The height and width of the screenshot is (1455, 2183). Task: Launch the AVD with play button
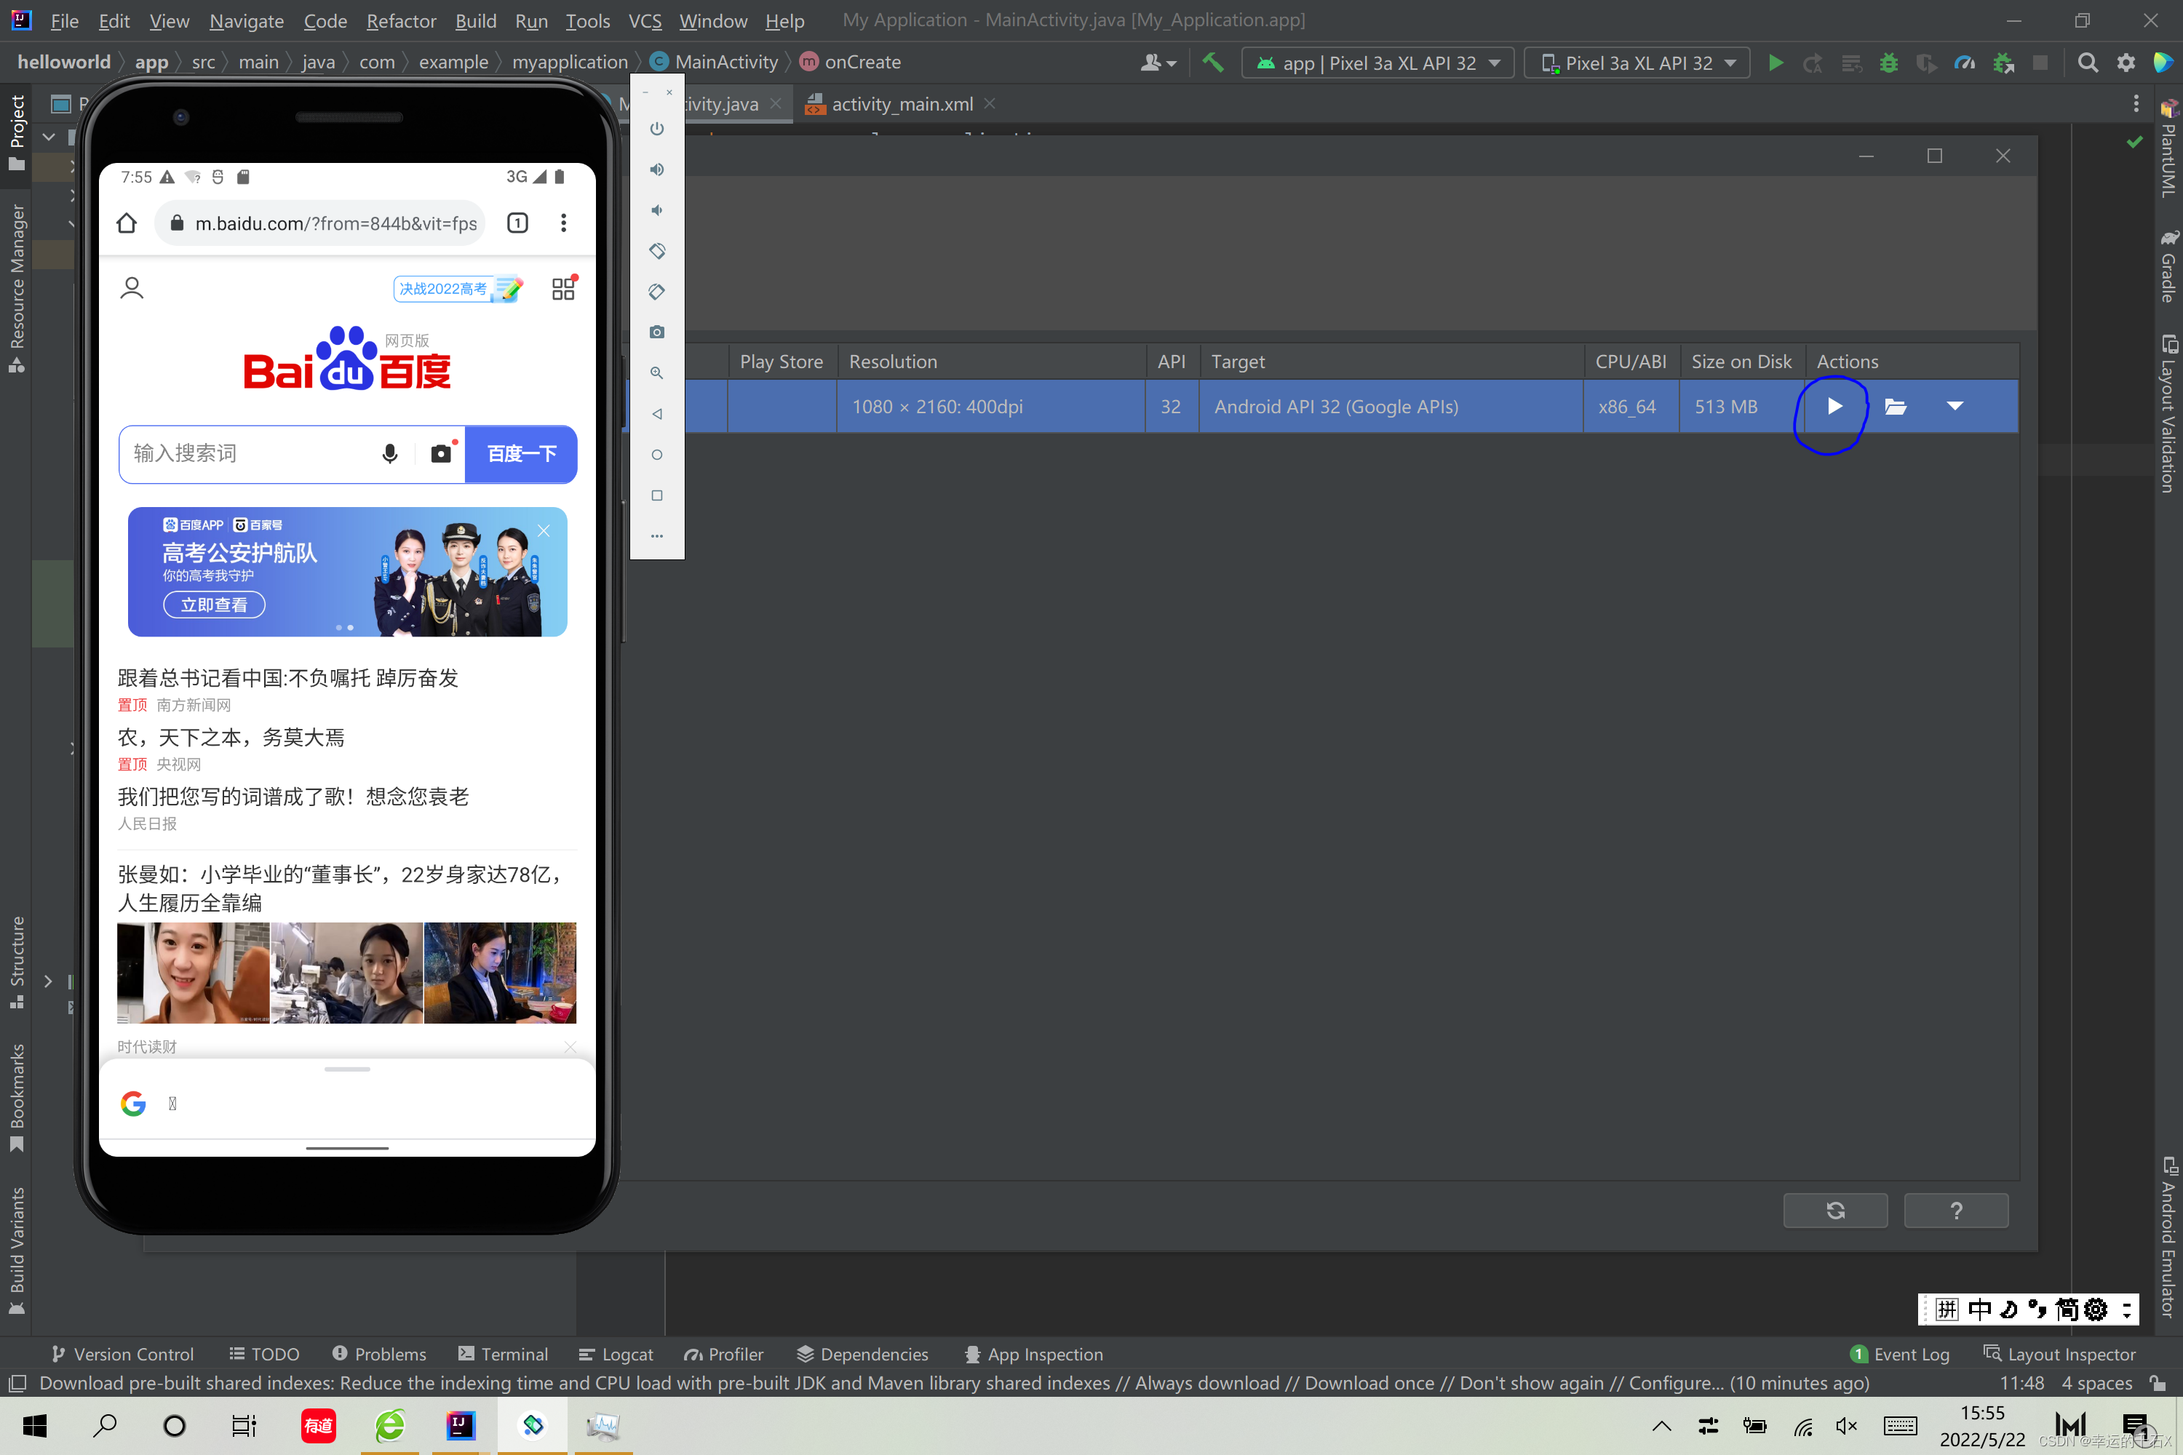click(x=1834, y=407)
